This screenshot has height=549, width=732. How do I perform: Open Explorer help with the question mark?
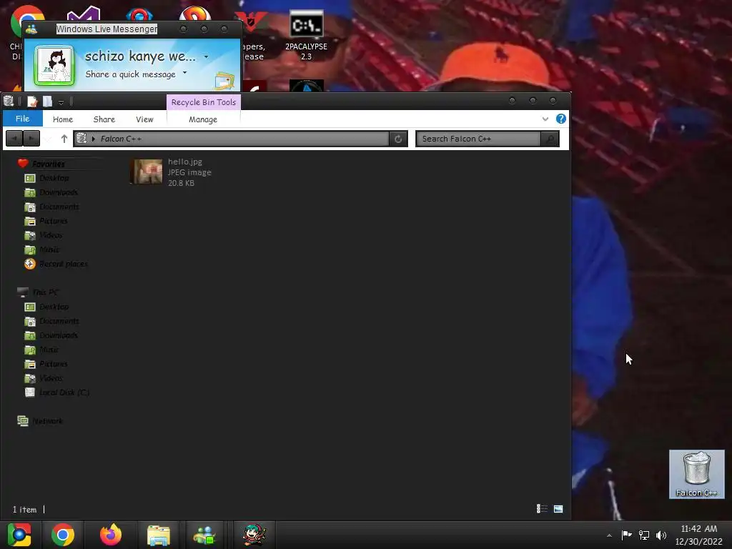coord(560,119)
